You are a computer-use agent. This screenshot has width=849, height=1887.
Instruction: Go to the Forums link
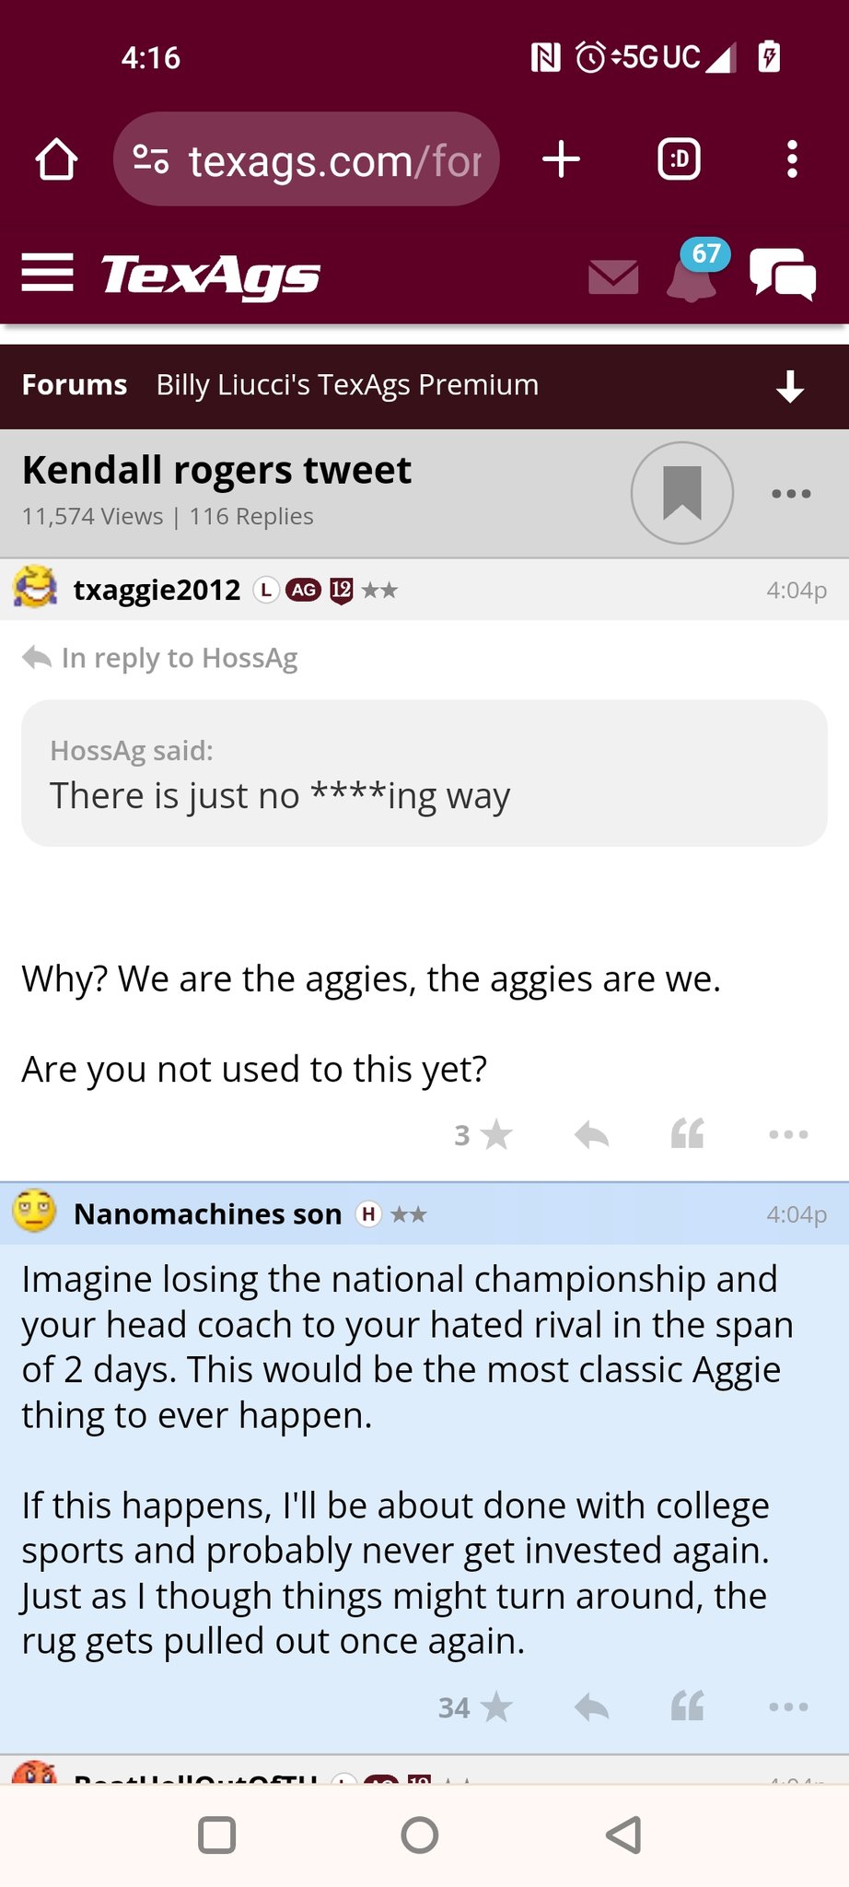(x=75, y=385)
